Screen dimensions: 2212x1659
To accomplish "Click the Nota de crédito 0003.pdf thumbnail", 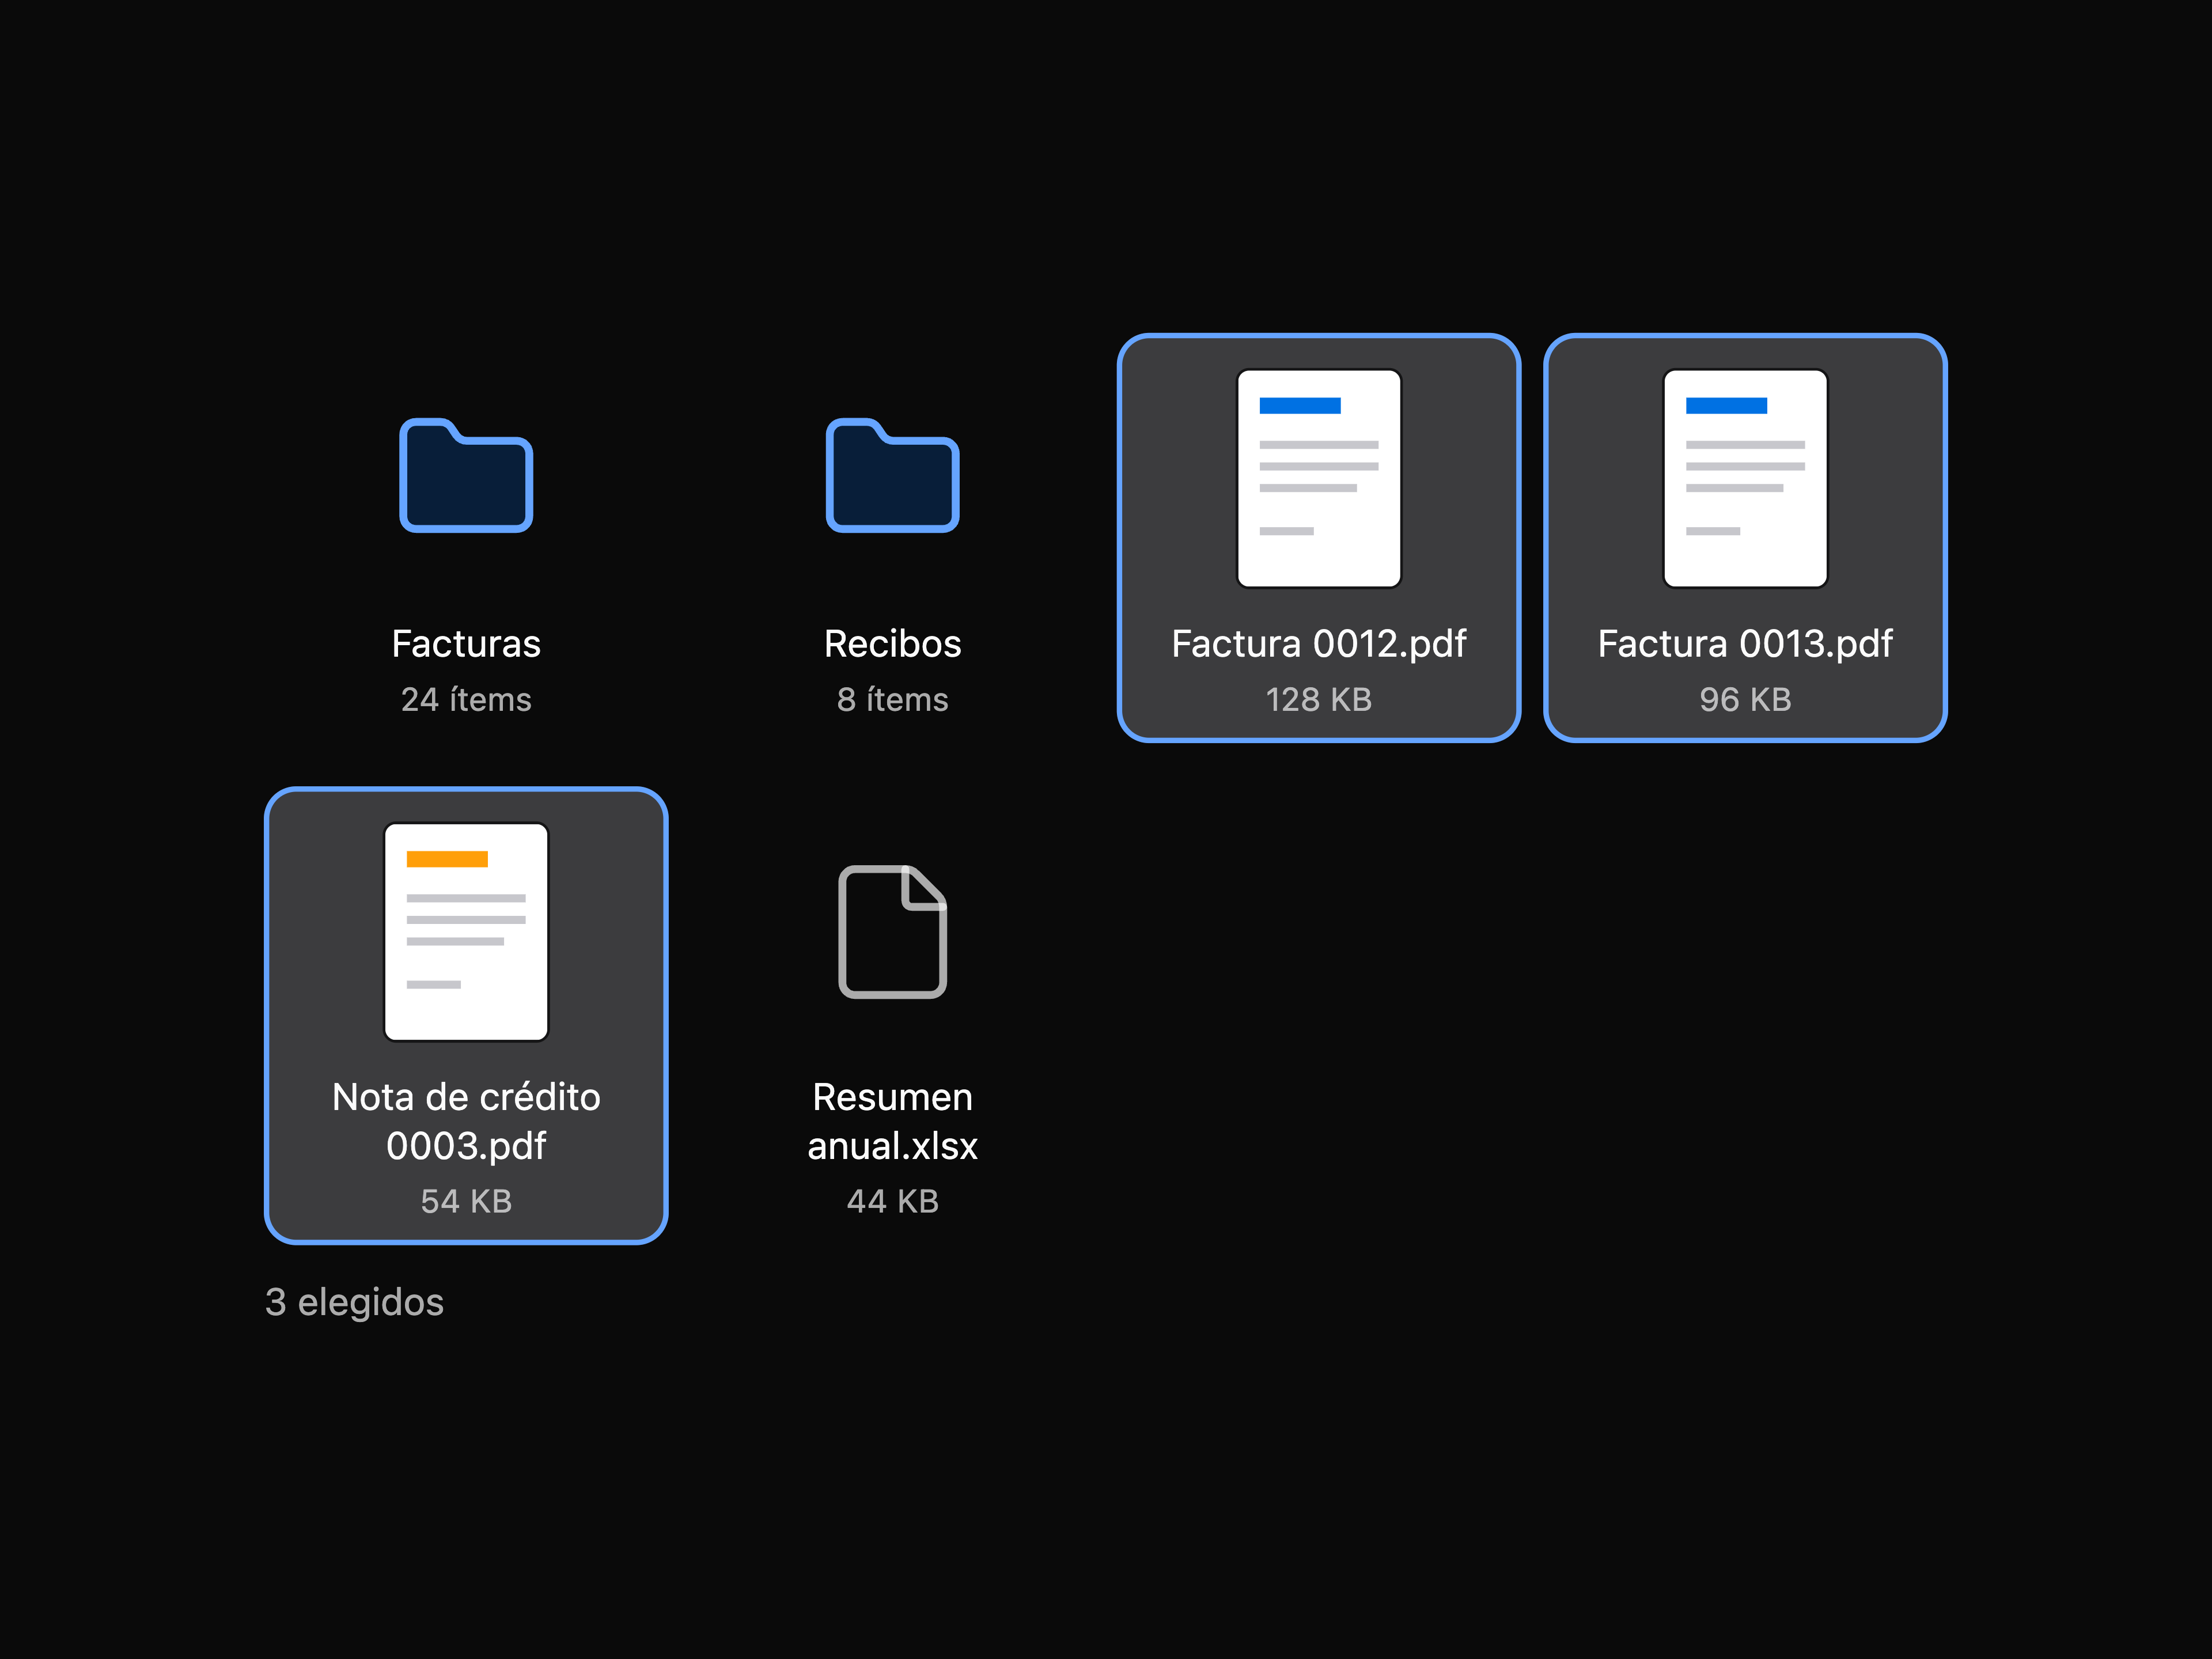I will [x=466, y=932].
